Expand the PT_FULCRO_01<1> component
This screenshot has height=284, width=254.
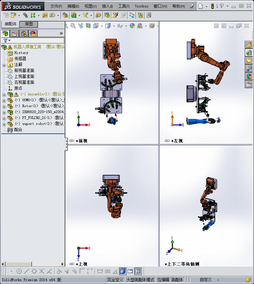click(x=4, y=119)
